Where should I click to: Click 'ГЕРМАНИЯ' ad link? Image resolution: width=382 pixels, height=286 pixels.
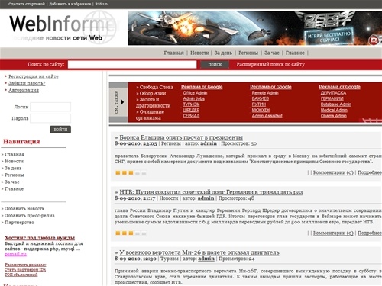pos(332,98)
